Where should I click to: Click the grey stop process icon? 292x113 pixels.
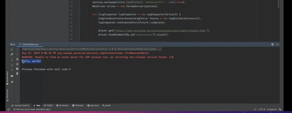click(12, 61)
